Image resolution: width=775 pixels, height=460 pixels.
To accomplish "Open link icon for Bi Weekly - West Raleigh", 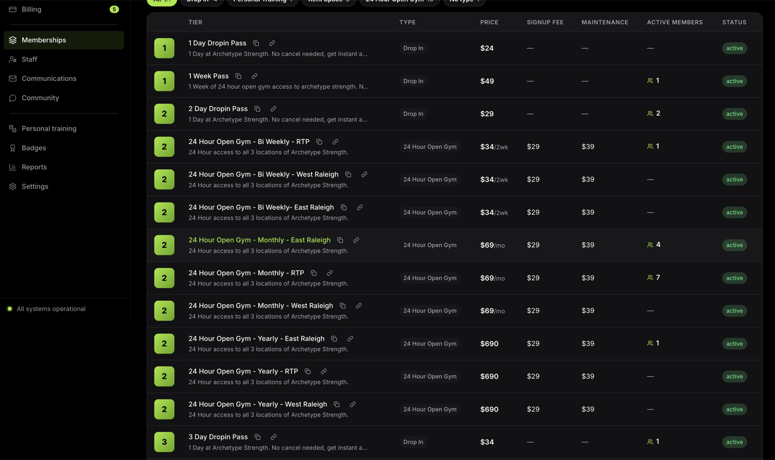I will pos(364,175).
